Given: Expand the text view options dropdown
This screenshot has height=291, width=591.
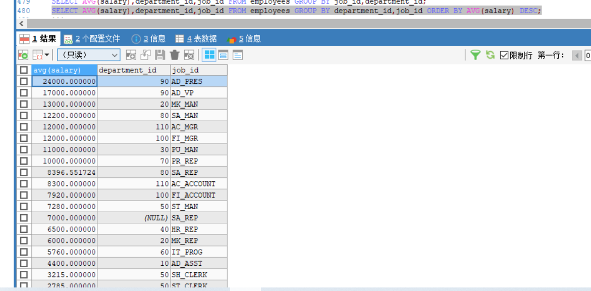Looking at the screenshot, I should point(237,55).
